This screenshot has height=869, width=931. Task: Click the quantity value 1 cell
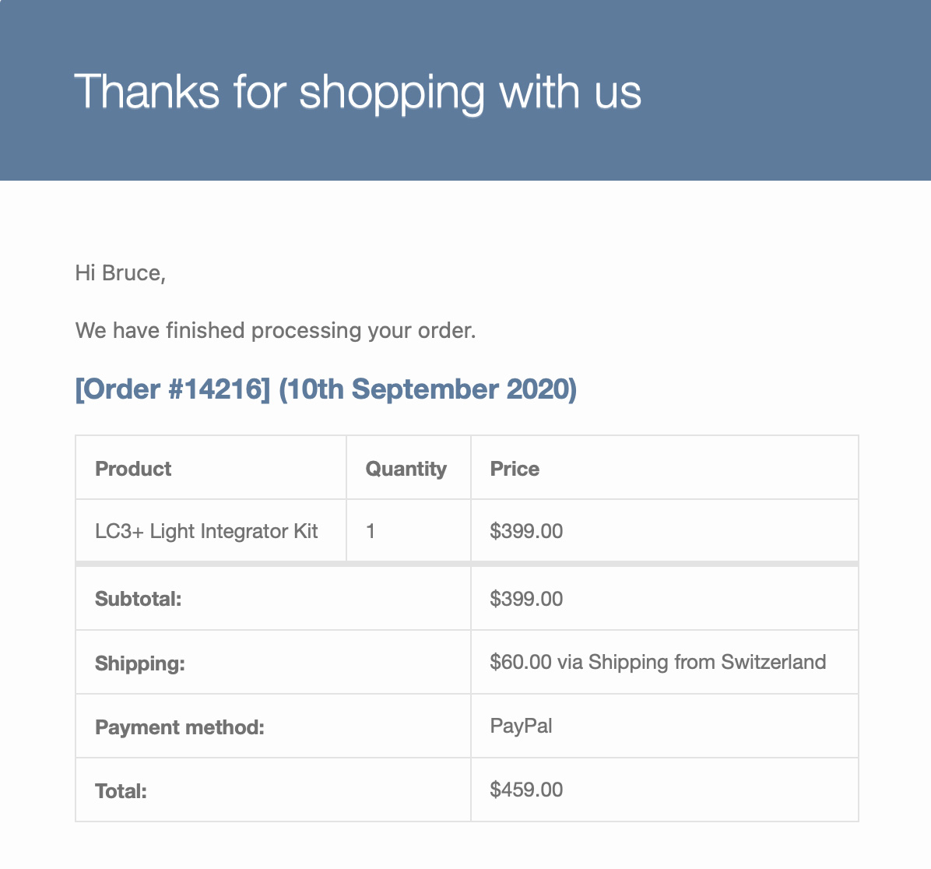tap(371, 531)
